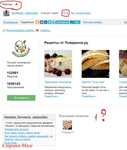Share via the VK icon
The image size is (127, 150).
pyautogui.click(x=41, y=22)
